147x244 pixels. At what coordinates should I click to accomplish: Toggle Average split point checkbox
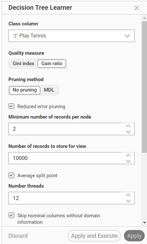tap(11, 175)
